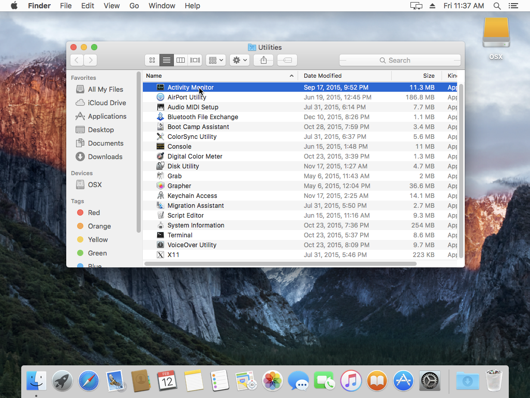Select the Audio MIDI Setup icon
This screenshot has height=398, width=530.
160,107
